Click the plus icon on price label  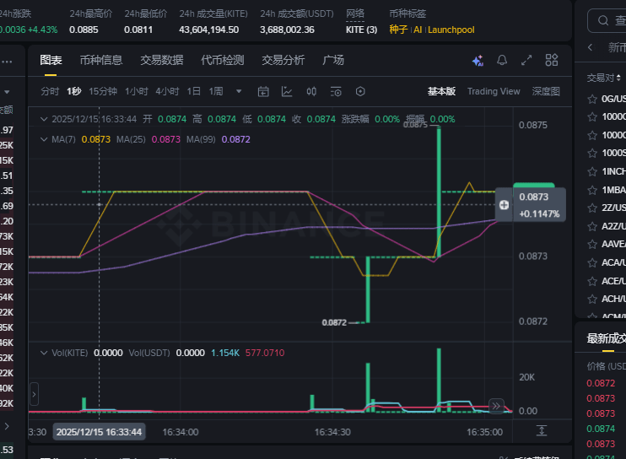point(504,205)
